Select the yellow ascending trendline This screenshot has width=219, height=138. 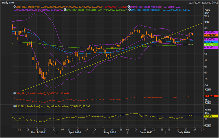tap(112, 57)
